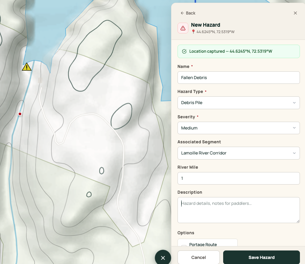The image size is (305, 264).
Task: Open the Associated Segment dropdown
Action: coord(238,153)
